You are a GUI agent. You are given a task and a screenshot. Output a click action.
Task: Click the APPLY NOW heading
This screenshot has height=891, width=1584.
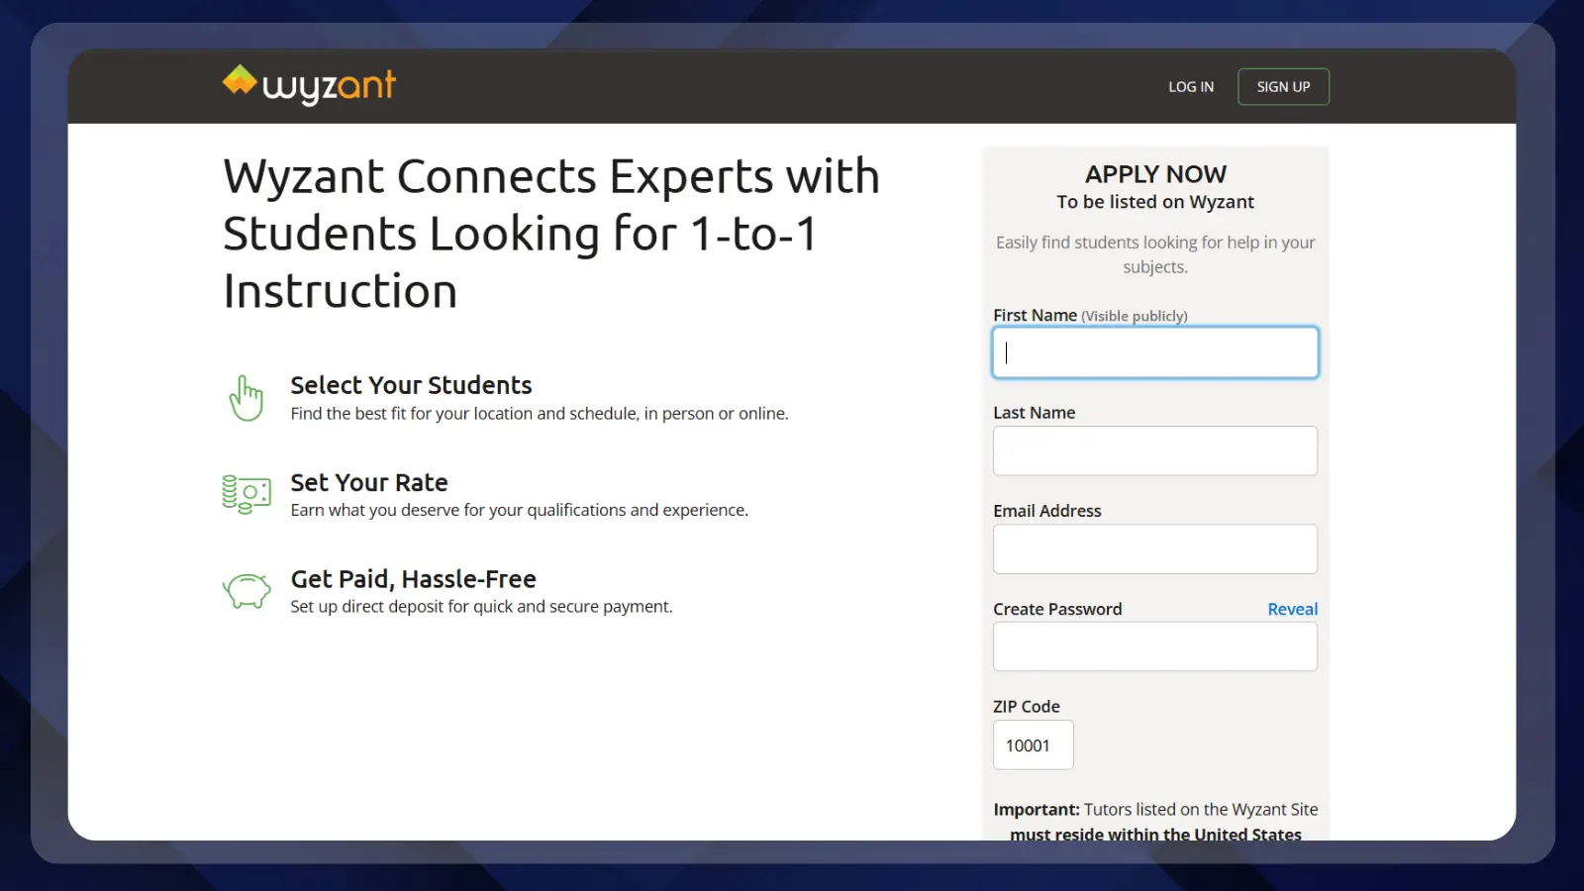click(x=1155, y=174)
